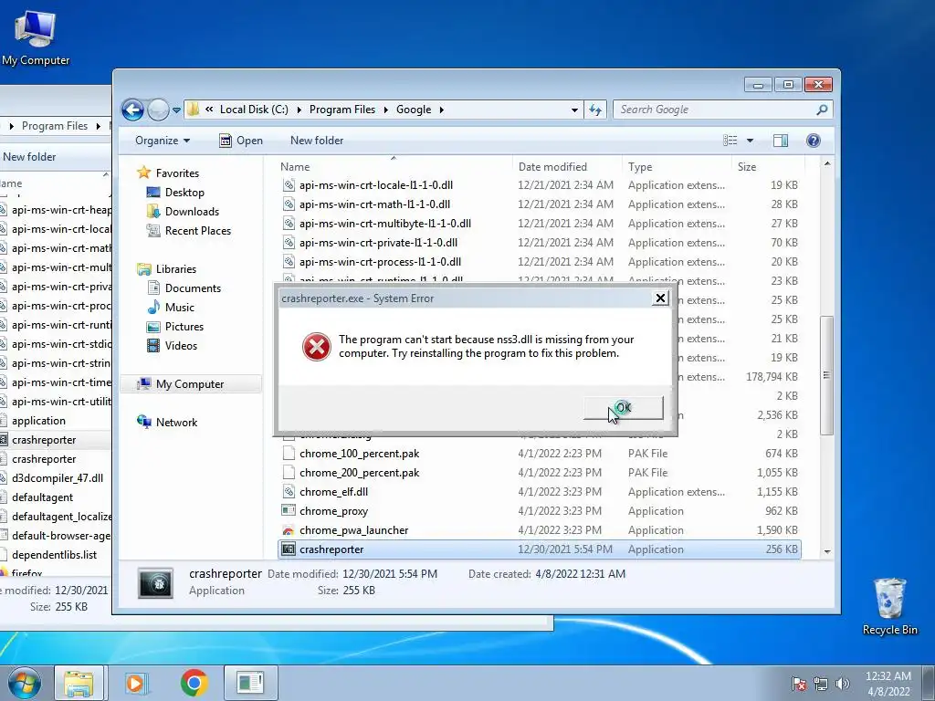The width and height of the screenshot is (935, 701).
Task: Select My Computer in navigation pane
Action: (x=190, y=384)
